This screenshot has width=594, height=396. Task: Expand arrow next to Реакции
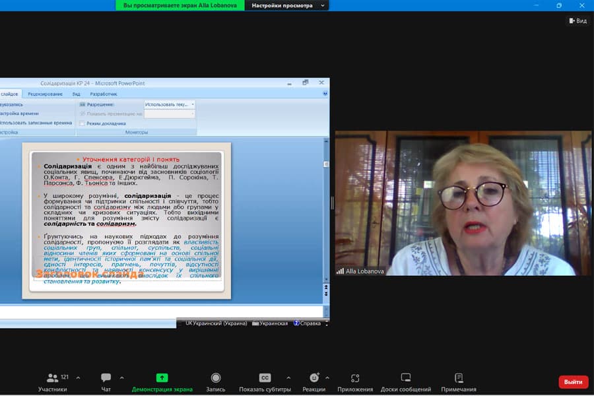pyautogui.click(x=327, y=378)
